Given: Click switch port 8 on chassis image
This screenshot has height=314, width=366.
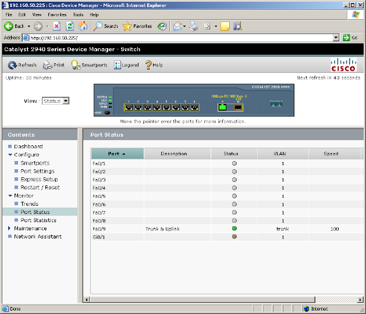Looking at the screenshot, I should pos(195,108).
